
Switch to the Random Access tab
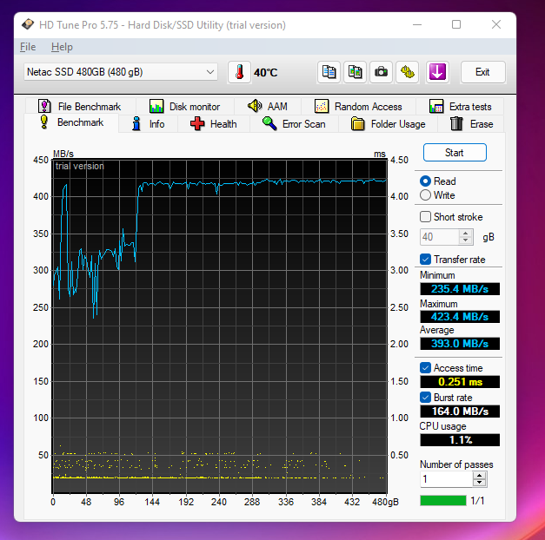(358, 106)
